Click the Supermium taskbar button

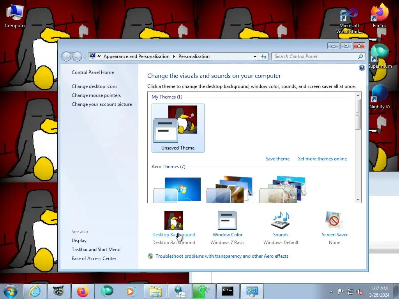107,291
